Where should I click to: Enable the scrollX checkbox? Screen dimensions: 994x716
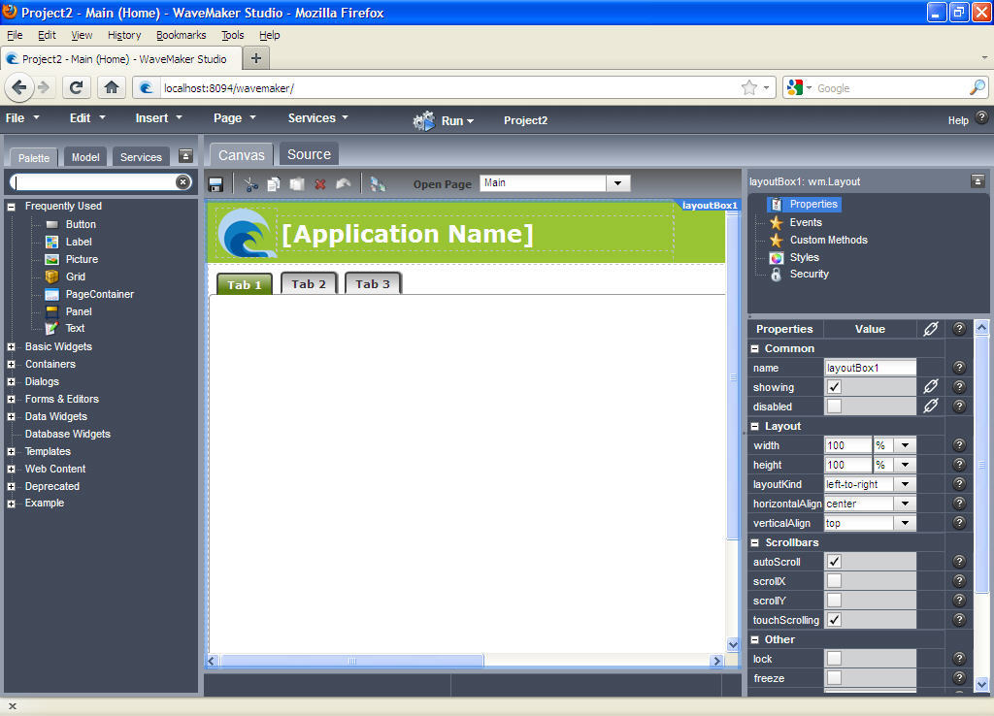[834, 581]
